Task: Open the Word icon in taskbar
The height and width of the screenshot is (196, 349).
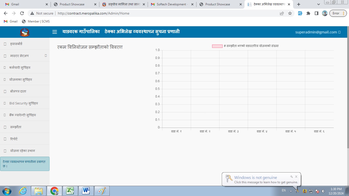Action: pos(86,191)
